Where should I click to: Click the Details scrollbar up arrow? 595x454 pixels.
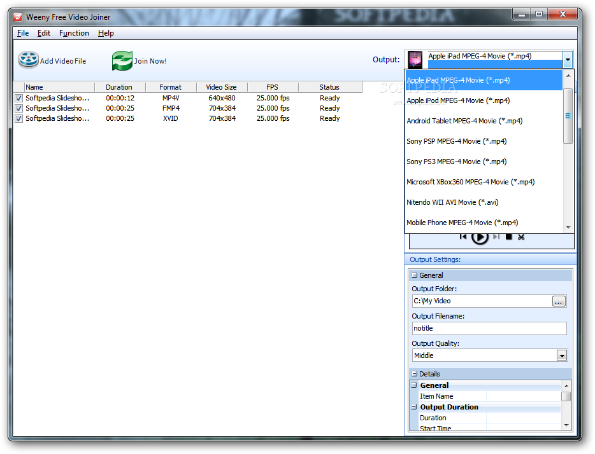pyautogui.click(x=566, y=386)
